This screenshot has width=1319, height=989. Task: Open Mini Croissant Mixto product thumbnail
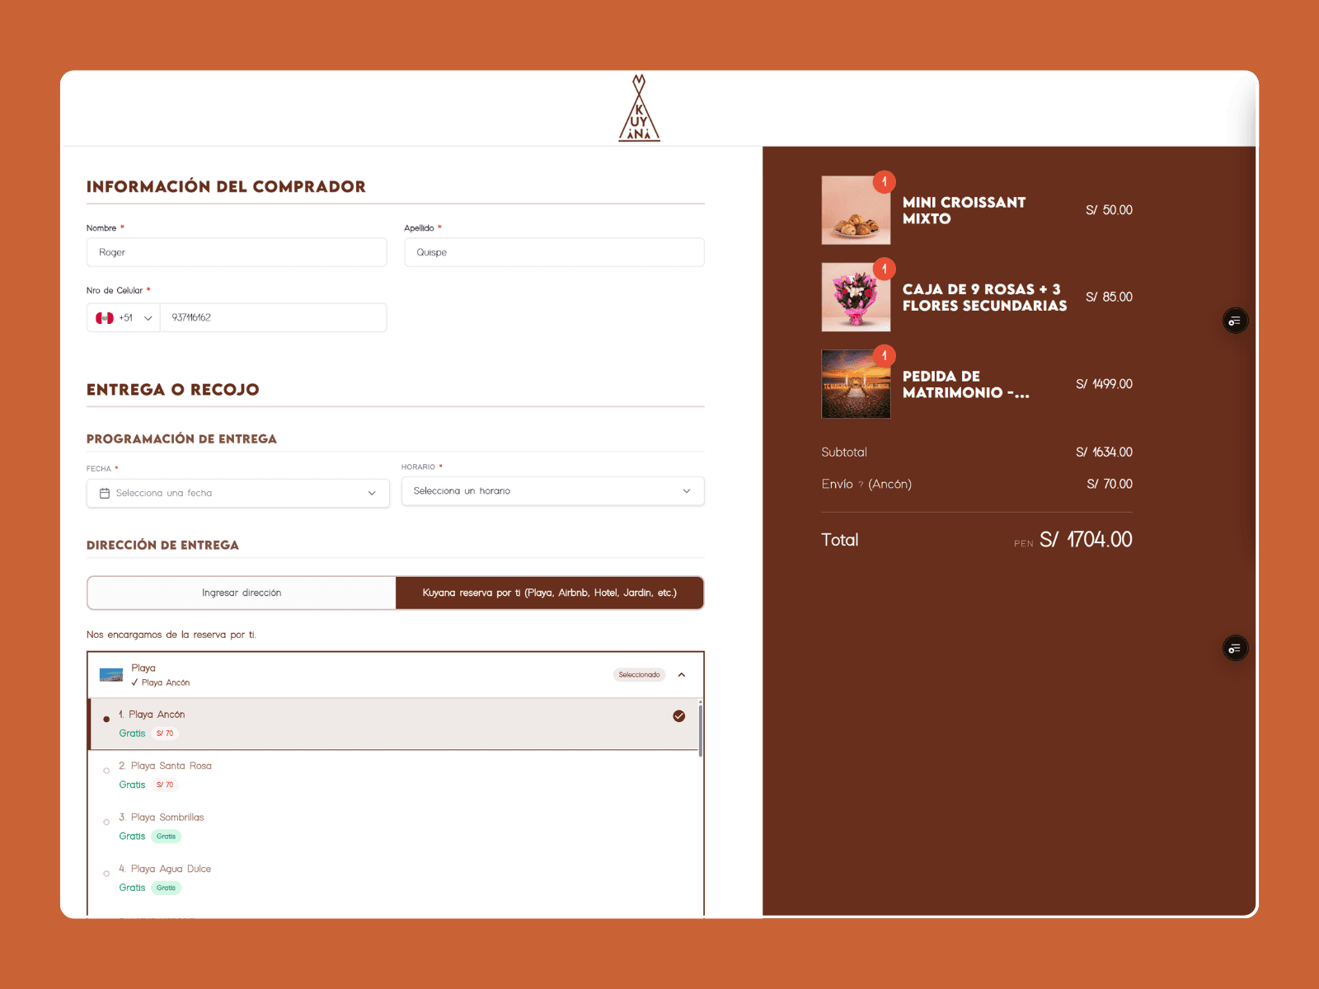[x=856, y=210]
